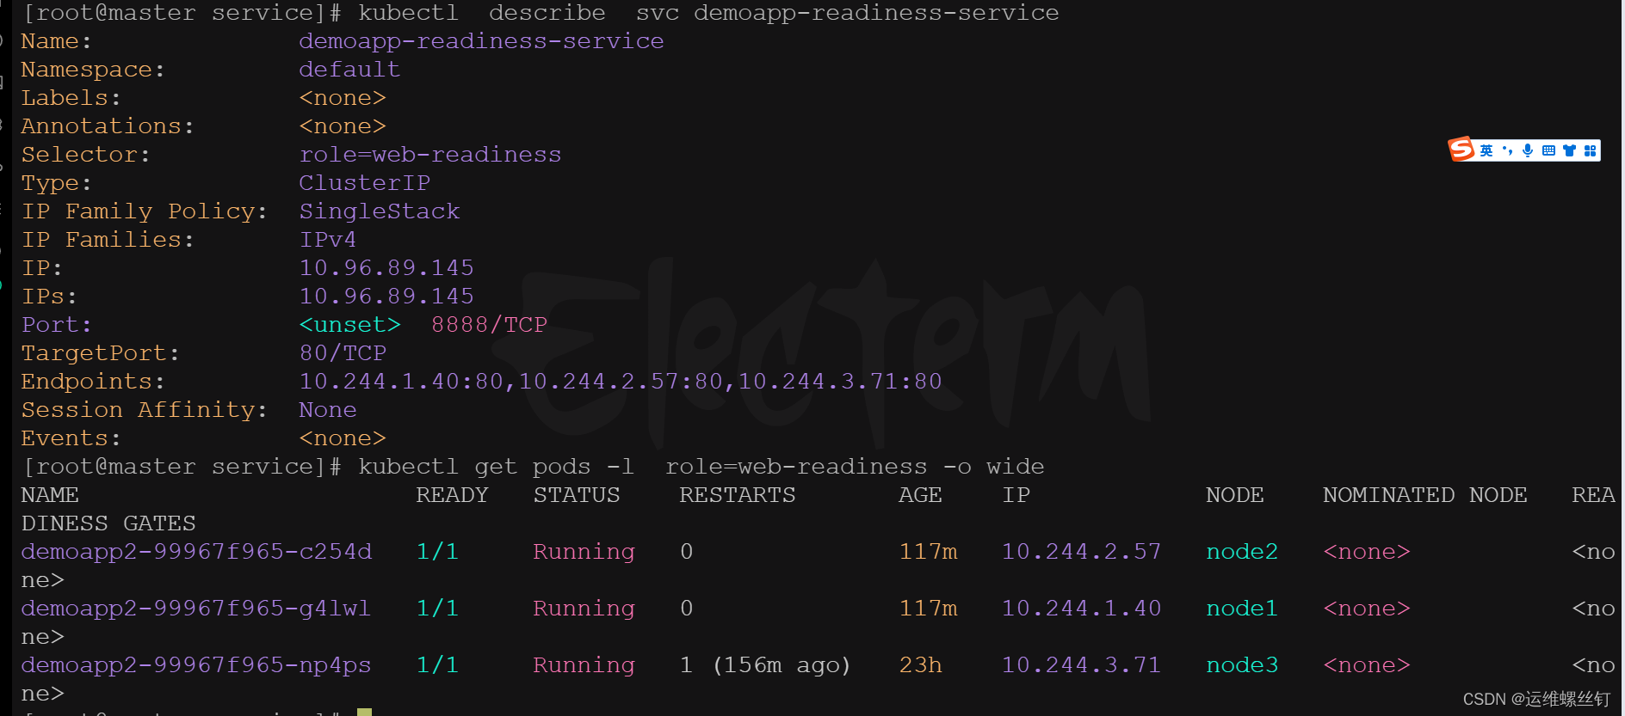Click the Running status of the np4ps pod
Image resolution: width=1625 pixels, height=716 pixels.
[x=584, y=665]
